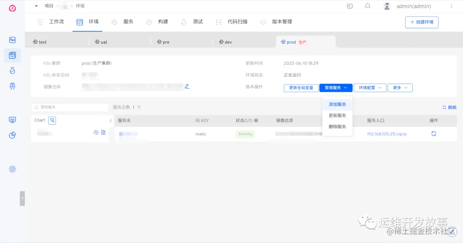Click the chart history clock icon
Viewport: 463px width, 243px height.
[96, 132]
